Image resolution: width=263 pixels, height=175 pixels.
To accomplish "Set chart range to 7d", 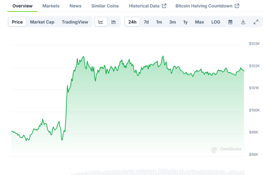I will (146, 22).
